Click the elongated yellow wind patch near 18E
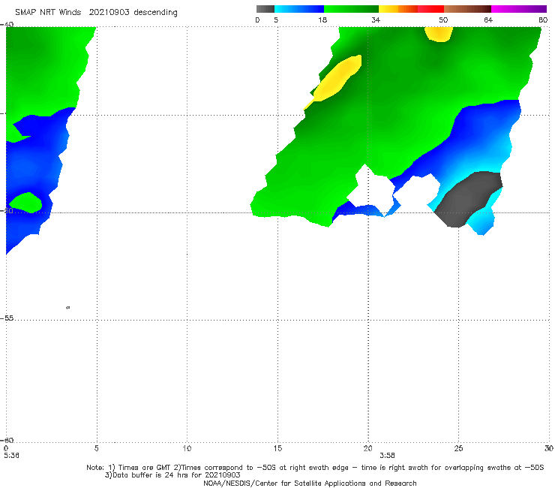Image resolution: width=555 pixels, height=488 pixels. (334, 80)
